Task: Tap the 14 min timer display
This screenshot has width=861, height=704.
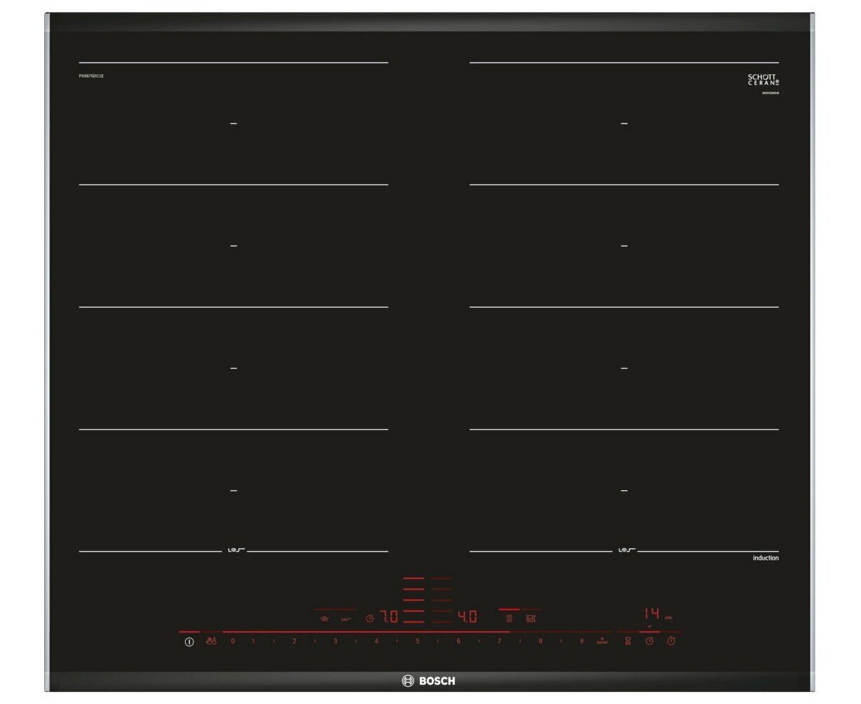Action: pos(652,614)
